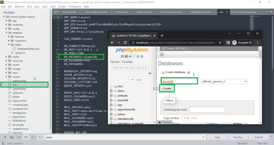Expand the alumnidb database tree node

click(111, 100)
